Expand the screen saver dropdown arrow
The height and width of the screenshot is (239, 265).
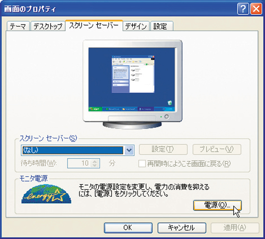pyautogui.click(x=129, y=150)
